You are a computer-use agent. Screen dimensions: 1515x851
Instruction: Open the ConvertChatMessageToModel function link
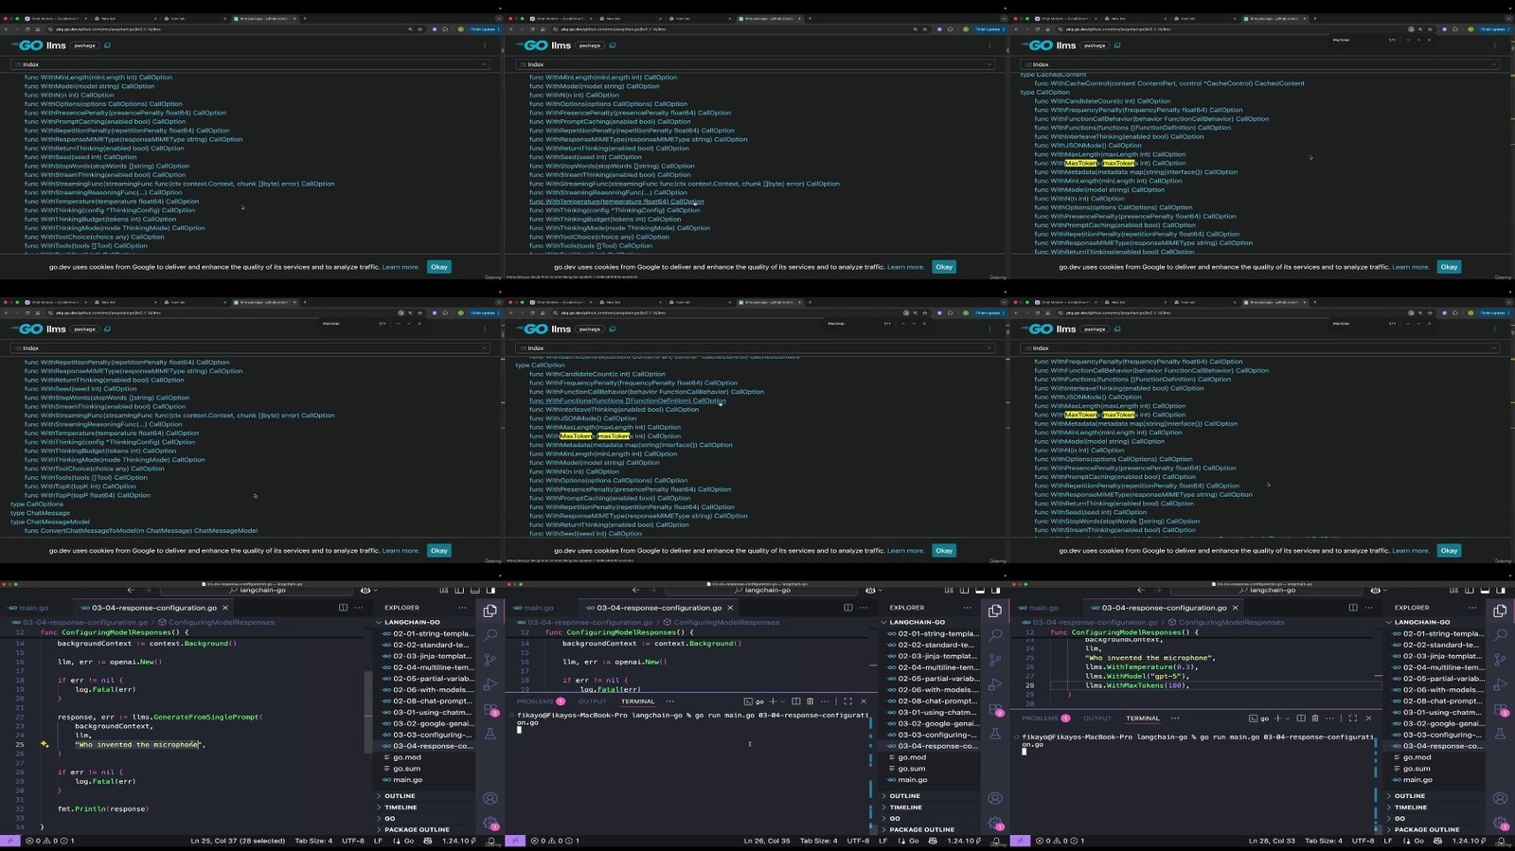tap(140, 531)
